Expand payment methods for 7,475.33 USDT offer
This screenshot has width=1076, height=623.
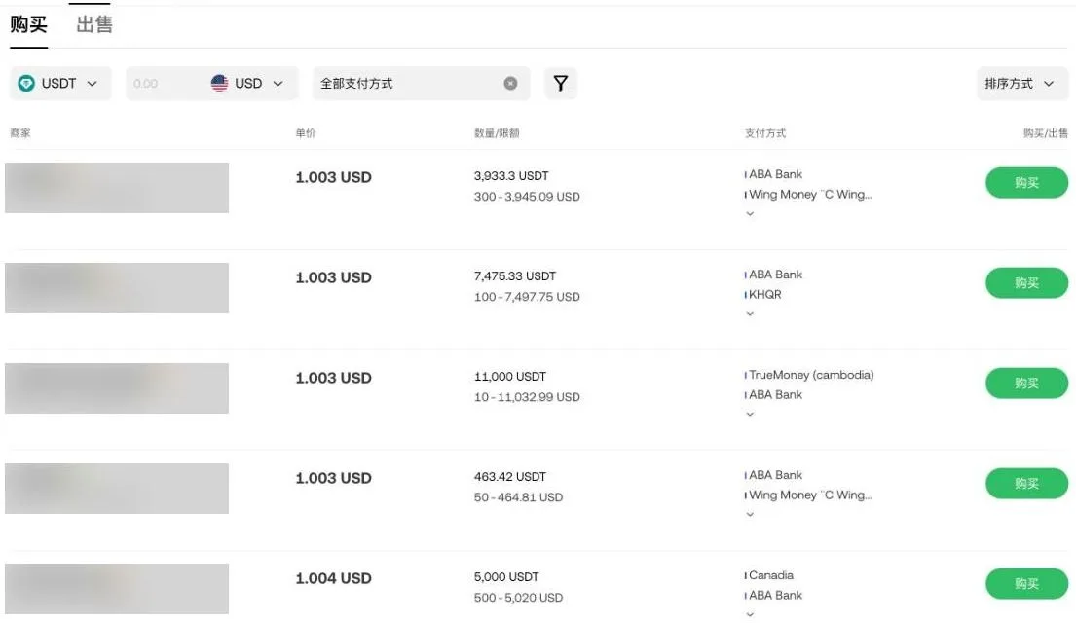pyautogui.click(x=750, y=313)
